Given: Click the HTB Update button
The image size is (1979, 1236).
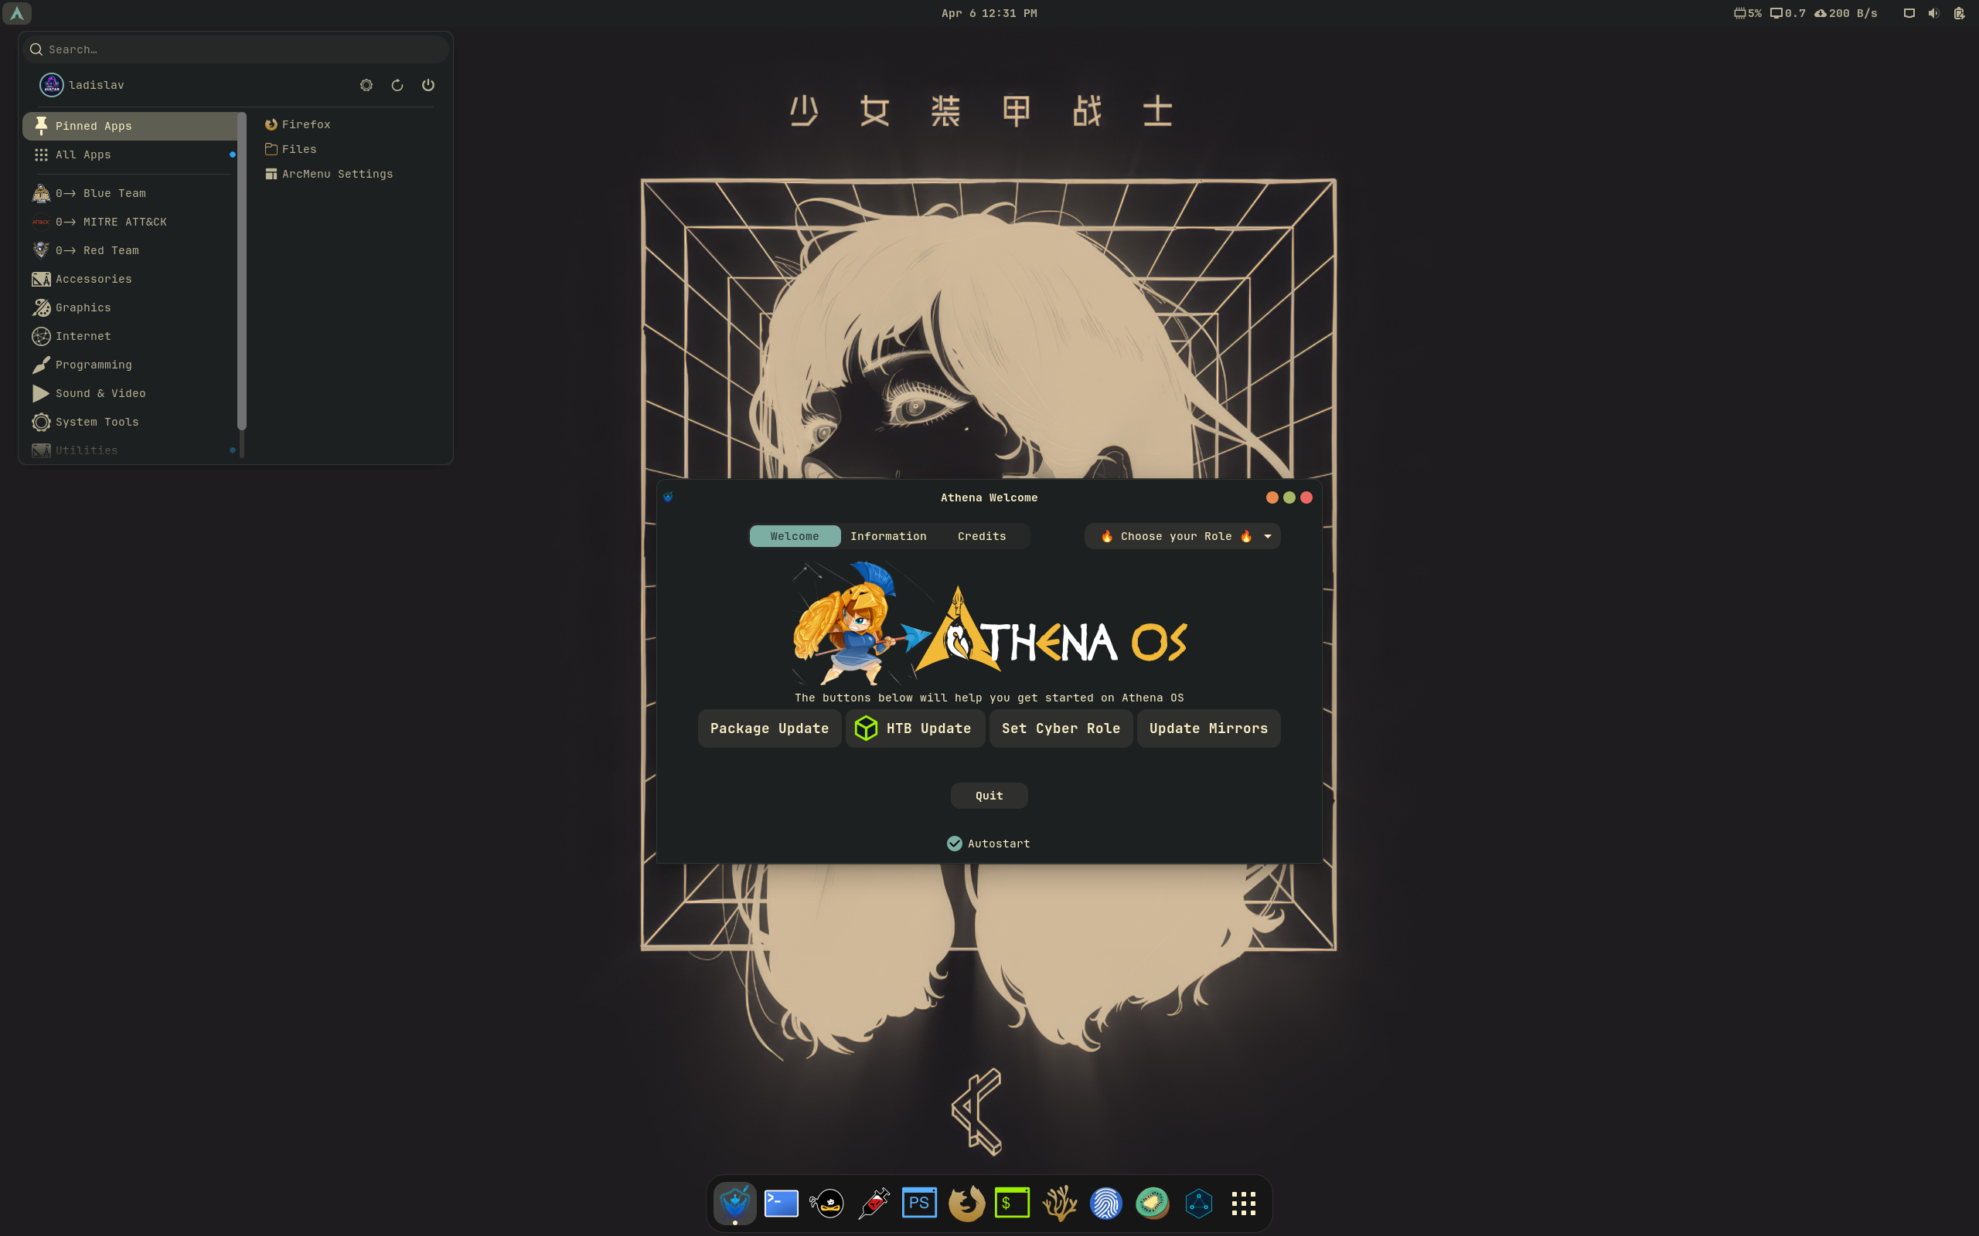Looking at the screenshot, I should (x=915, y=728).
